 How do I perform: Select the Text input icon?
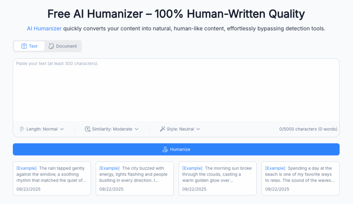click(x=24, y=46)
